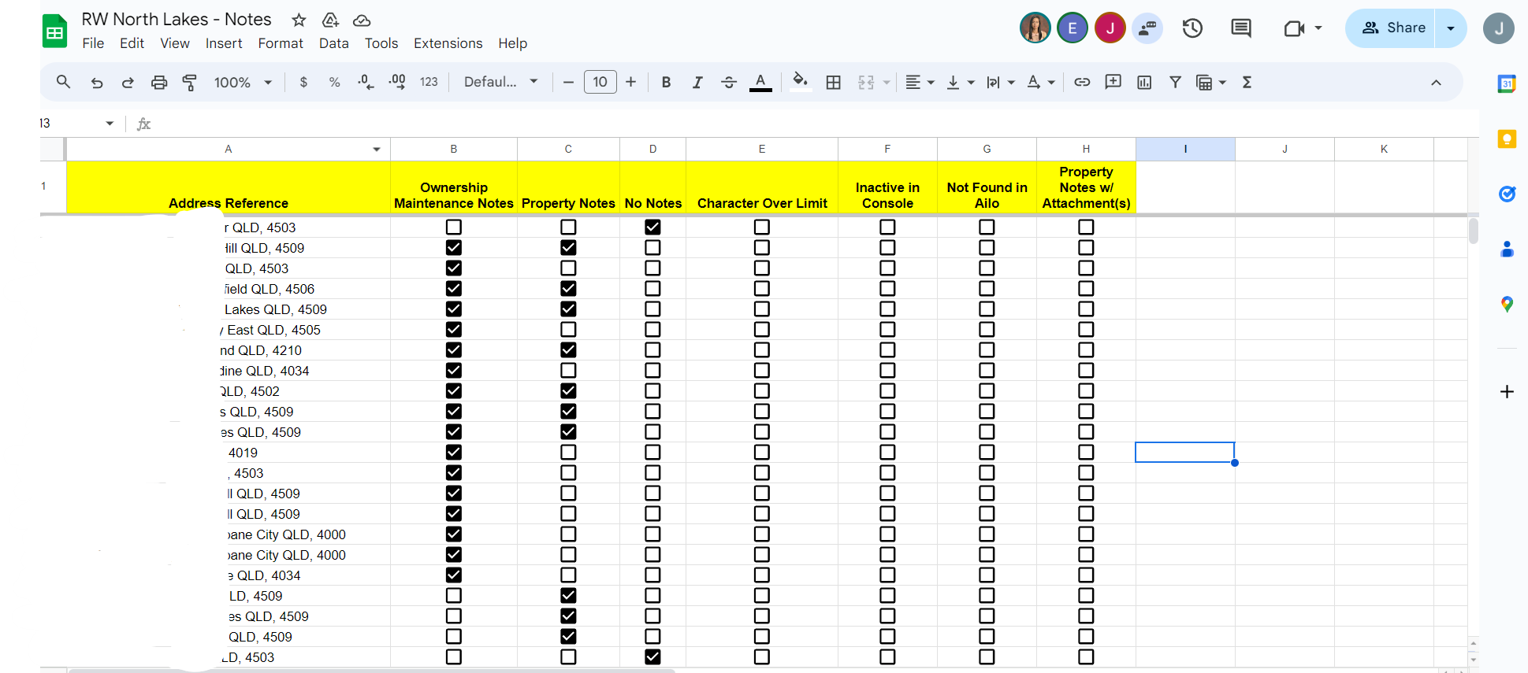Open Google Maps side panel
Screen dimensions: 1528x673
tap(1507, 304)
